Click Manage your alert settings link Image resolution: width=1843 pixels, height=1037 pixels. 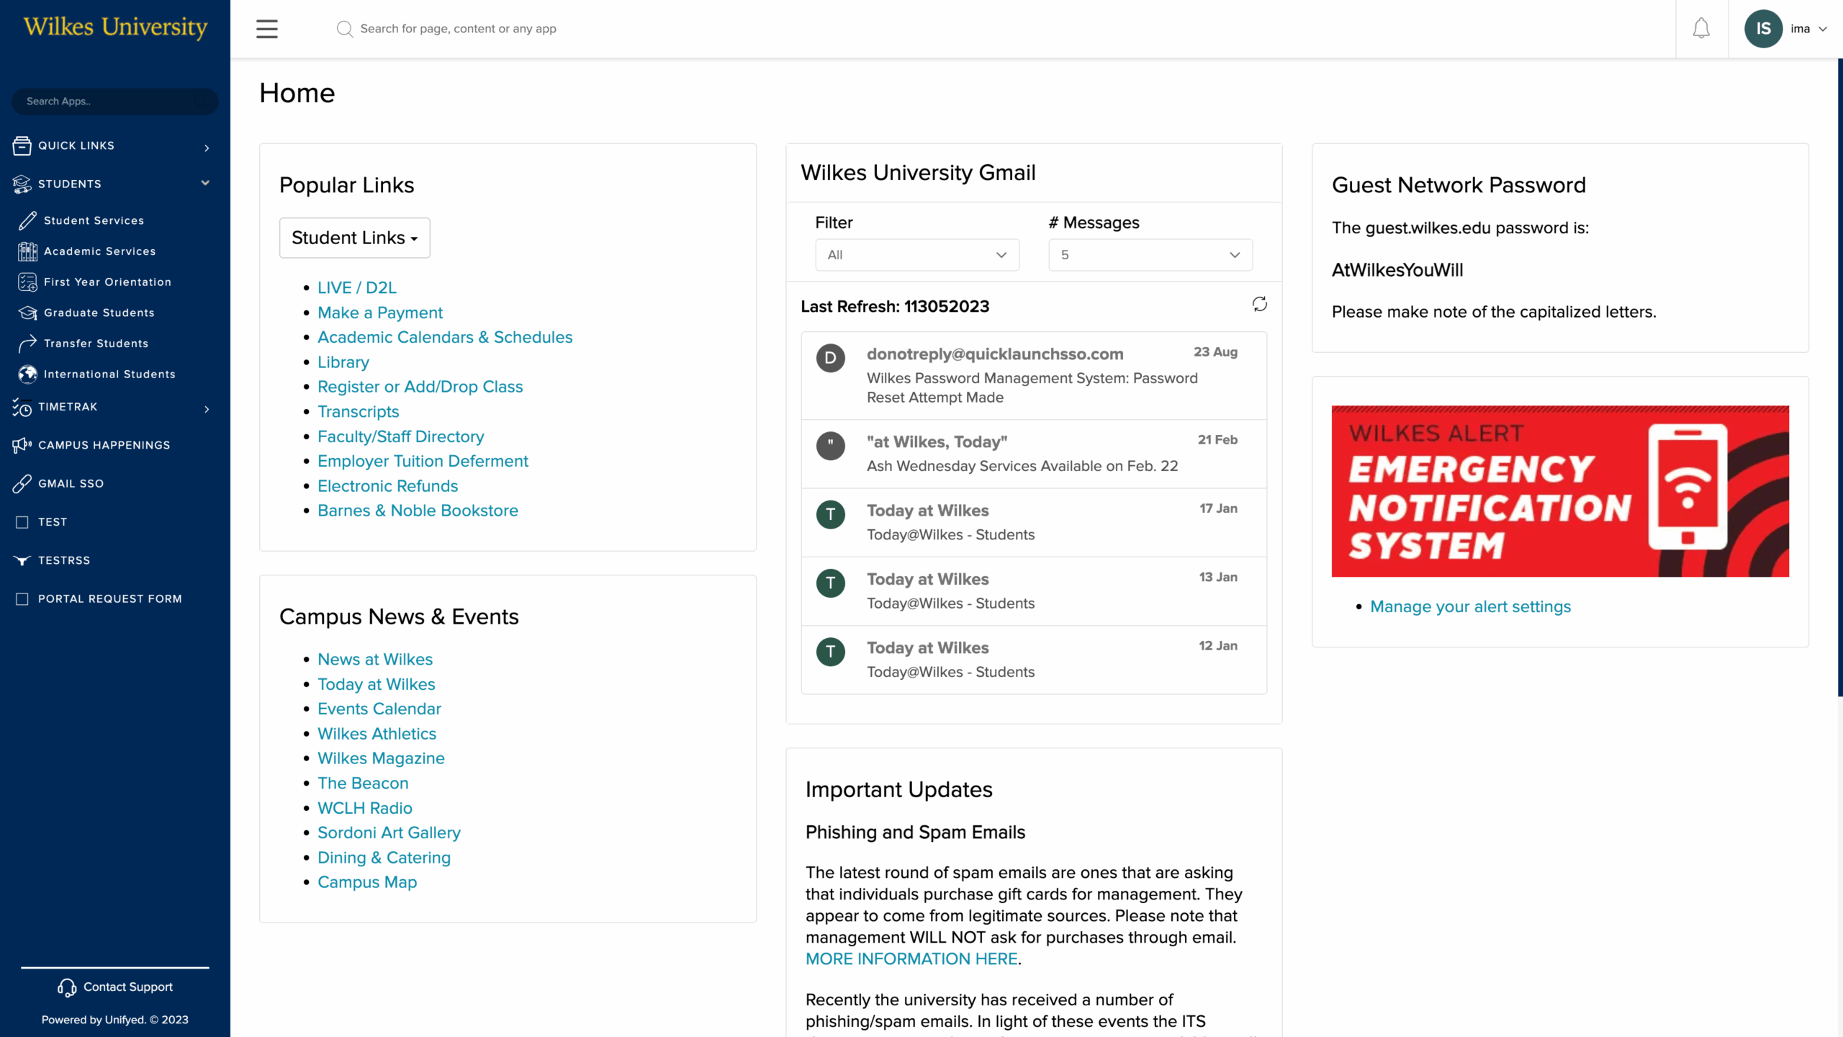[x=1469, y=606]
